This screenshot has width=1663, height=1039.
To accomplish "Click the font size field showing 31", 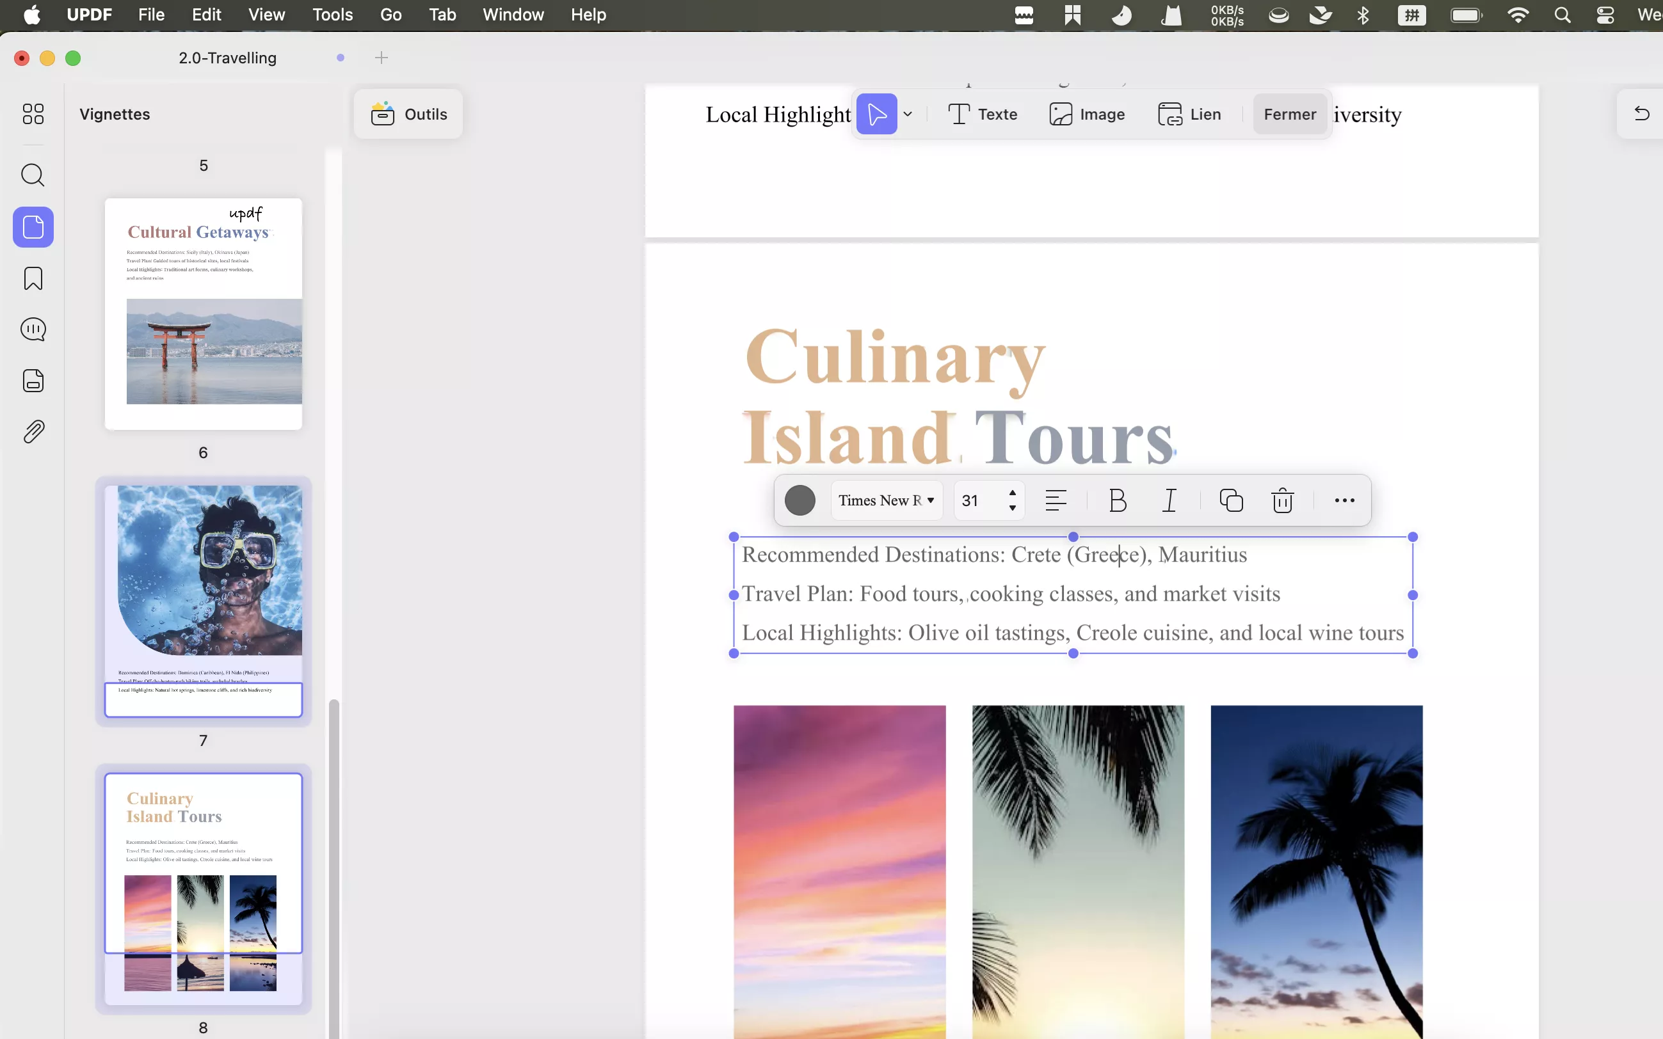I will coord(979,500).
